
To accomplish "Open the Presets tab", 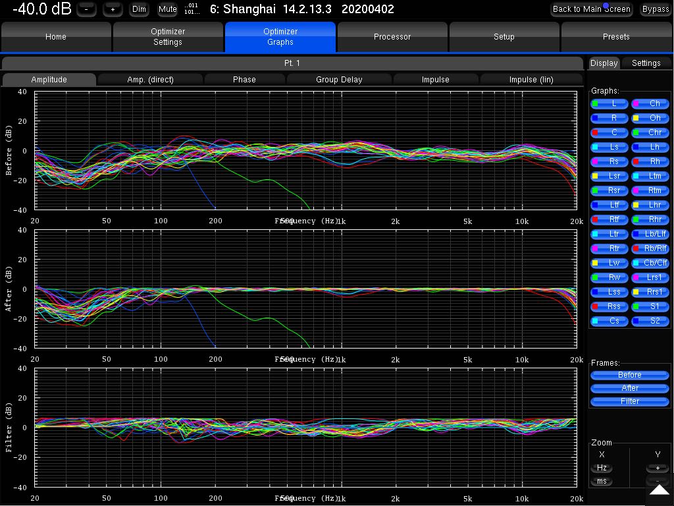I will (x=616, y=37).
